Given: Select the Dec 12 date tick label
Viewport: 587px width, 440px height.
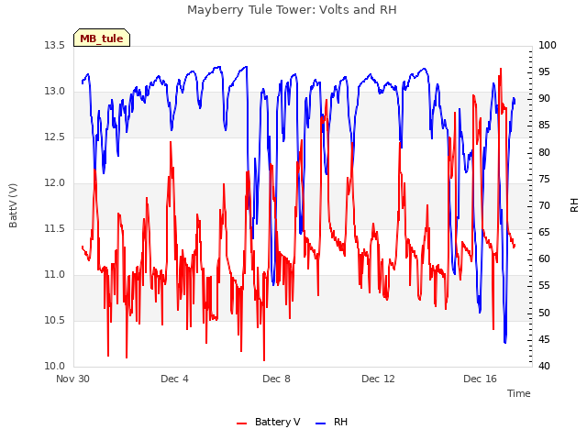Looking at the screenshot, I should pyautogui.click(x=378, y=379).
